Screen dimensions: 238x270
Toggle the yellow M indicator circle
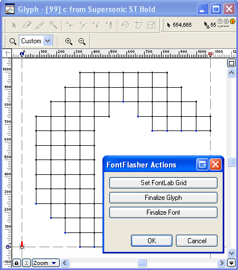pos(232,21)
